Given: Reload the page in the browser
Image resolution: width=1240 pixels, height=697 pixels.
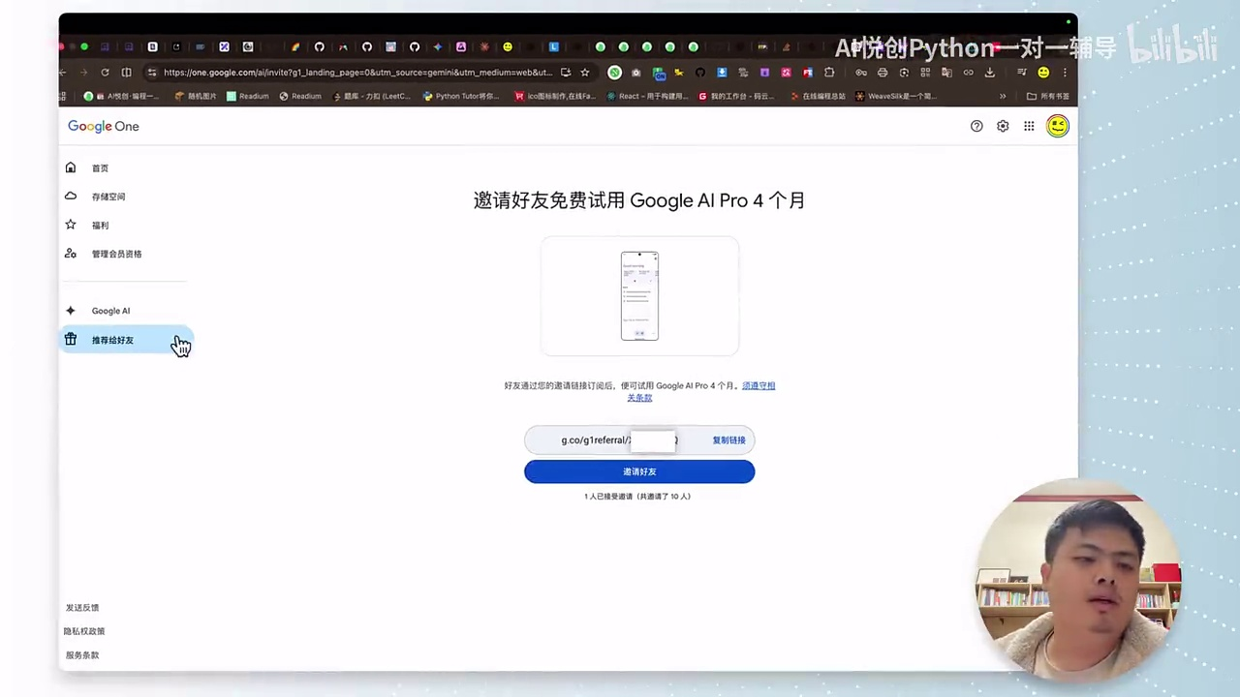Looking at the screenshot, I should (105, 72).
